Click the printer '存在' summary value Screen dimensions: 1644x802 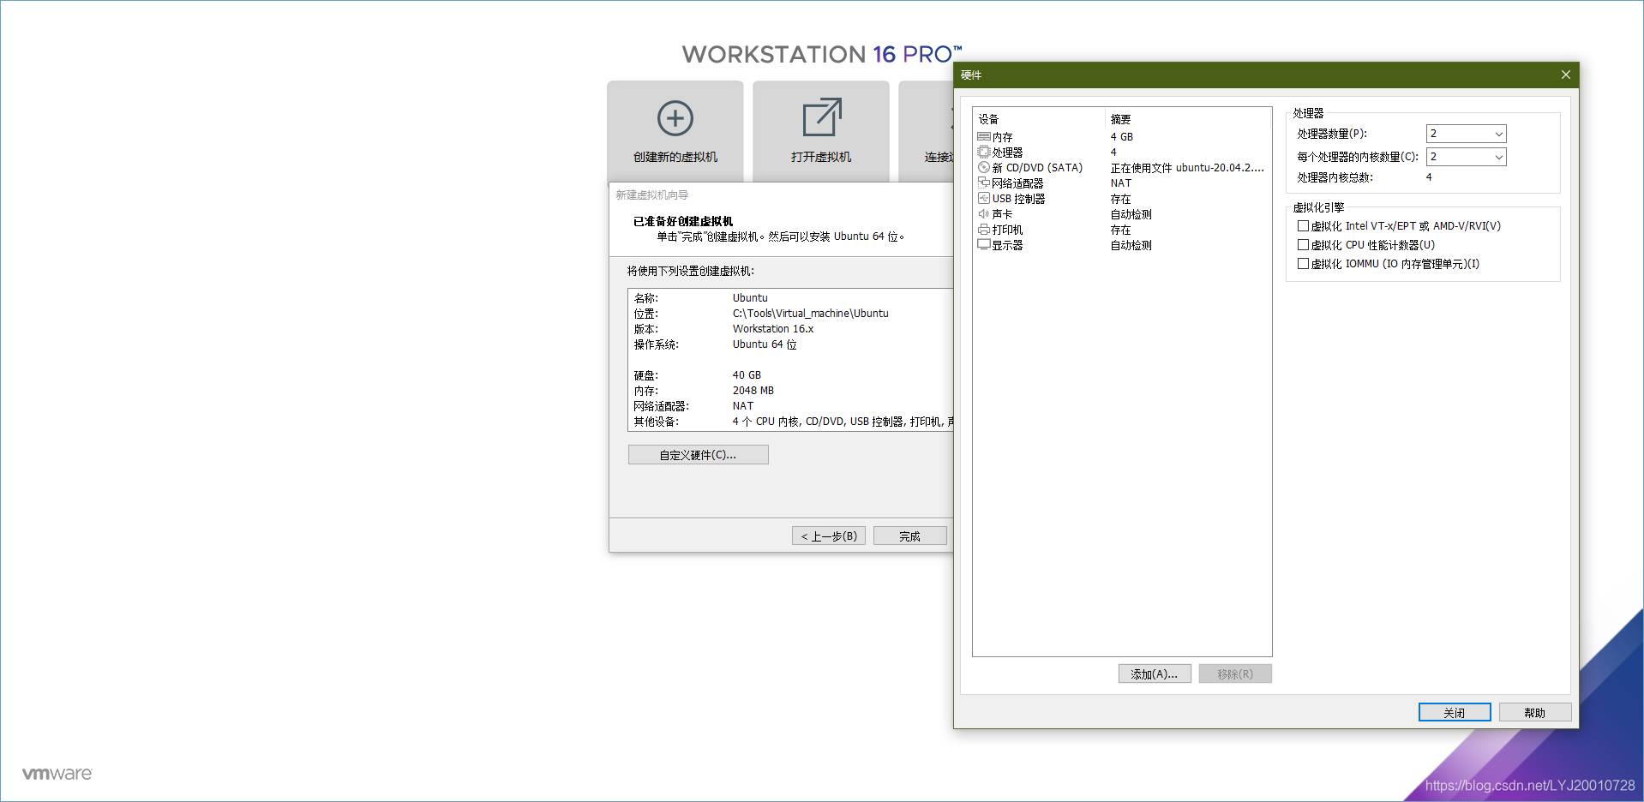tap(1120, 230)
